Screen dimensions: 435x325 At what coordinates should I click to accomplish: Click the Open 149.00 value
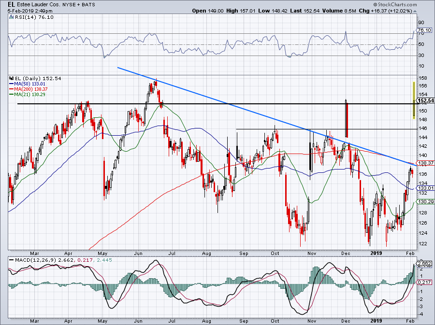[208, 11]
